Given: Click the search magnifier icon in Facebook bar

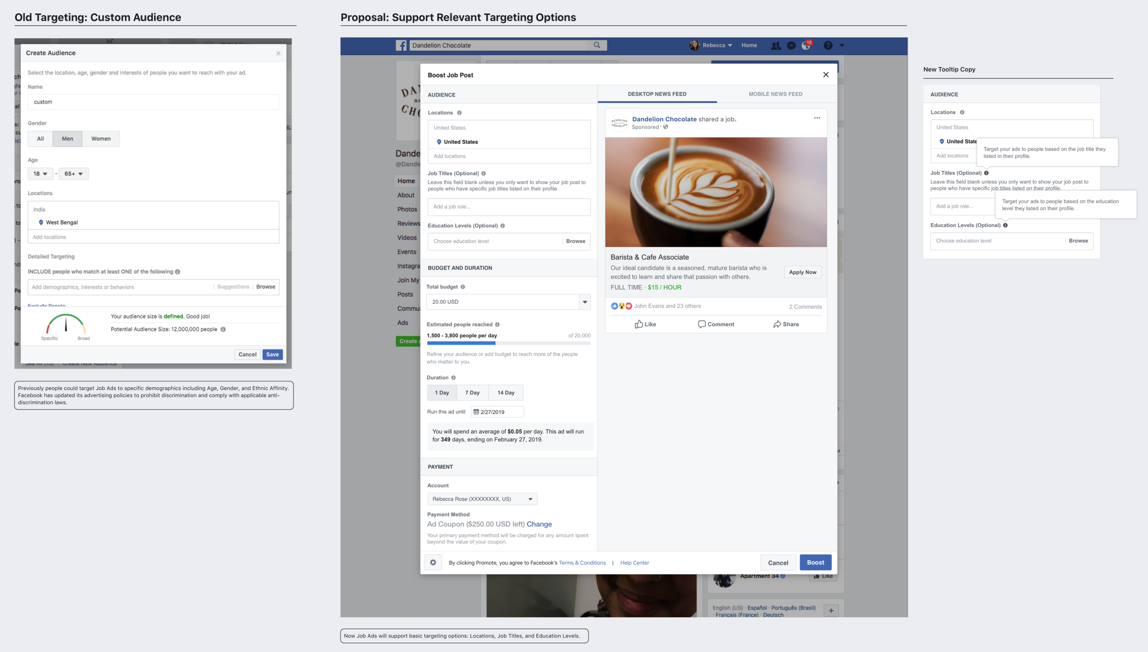Looking at the screenshot, I should tap(597, 45).
